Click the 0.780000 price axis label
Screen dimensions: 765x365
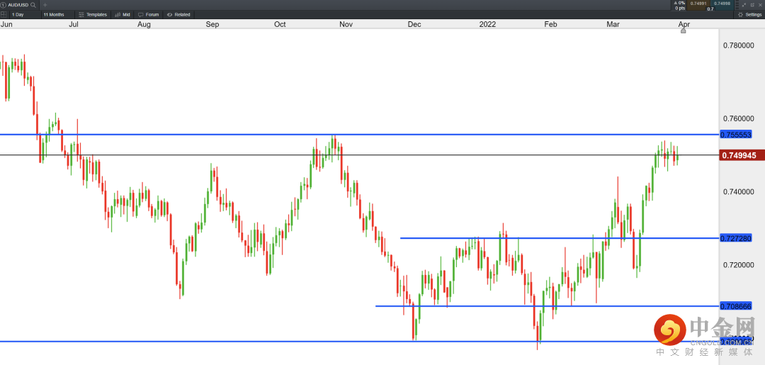pyautogui.click(x=739, y=45)
